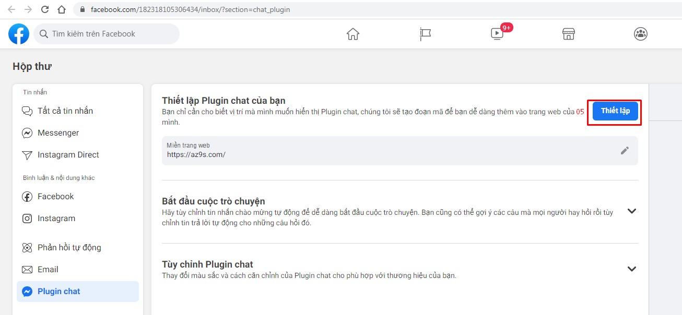Open the Watch video icon

(497, 34)
